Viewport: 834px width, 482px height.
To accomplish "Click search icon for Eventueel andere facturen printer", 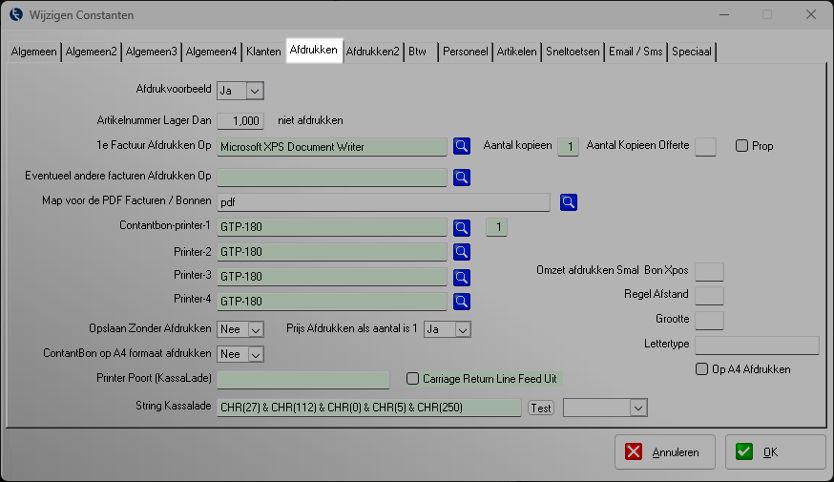I will pos(462,177).
